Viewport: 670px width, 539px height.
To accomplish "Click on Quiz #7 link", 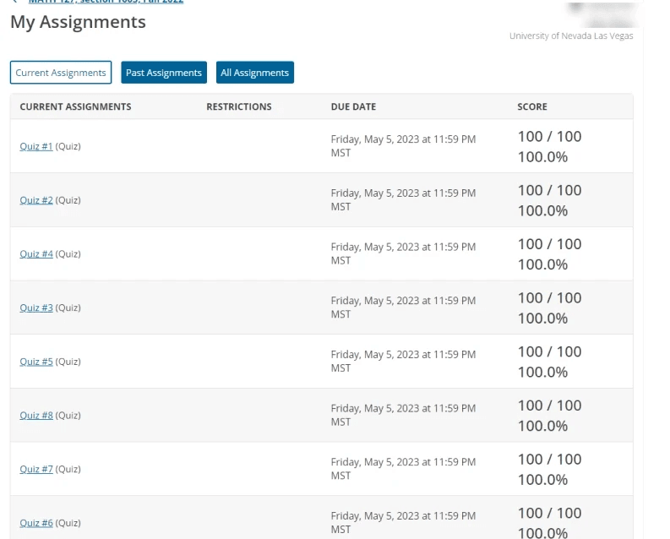I will click(x=36, y=470).
